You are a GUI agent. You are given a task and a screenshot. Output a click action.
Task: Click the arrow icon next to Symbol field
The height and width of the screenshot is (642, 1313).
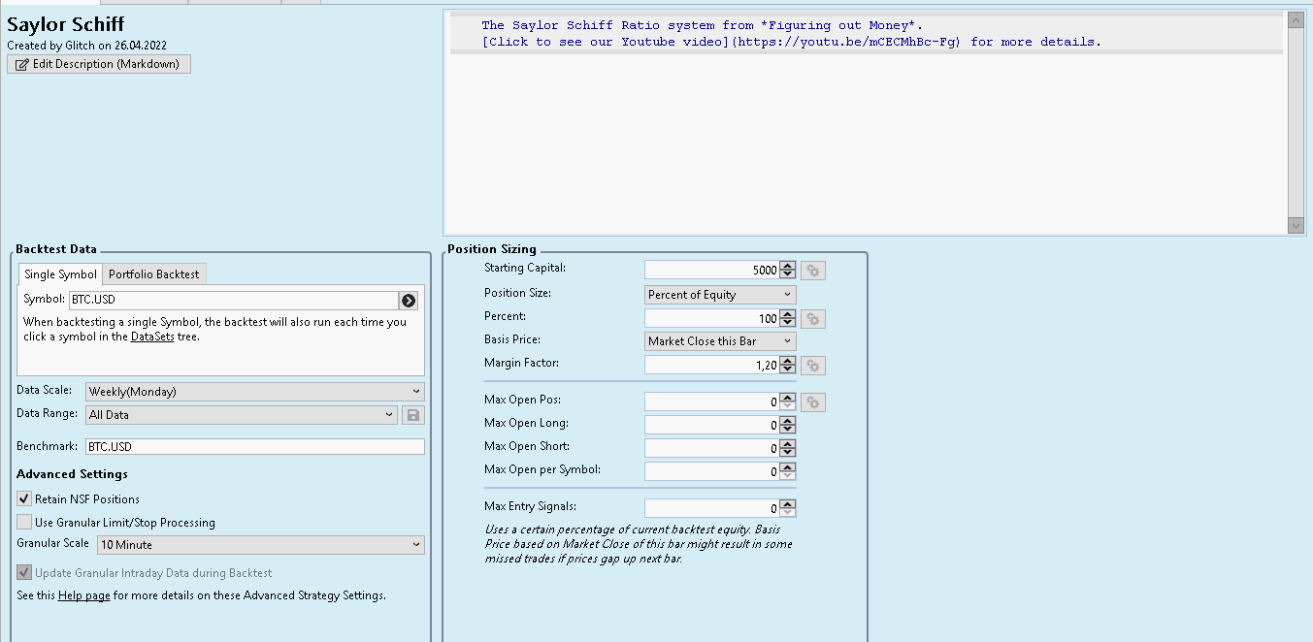point(409,301)
